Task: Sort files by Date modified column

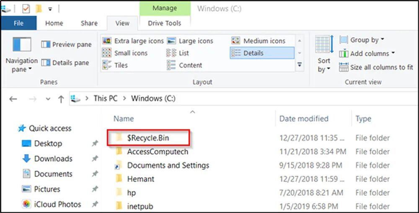Action: (x=304, y=119)
